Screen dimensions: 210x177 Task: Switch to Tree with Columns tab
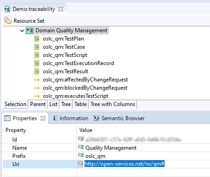point(113,104)
